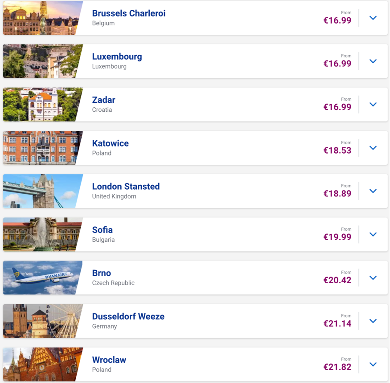Expand the Luxembourg destination chevron

tap(373, 61)
